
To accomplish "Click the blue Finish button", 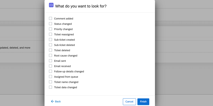I will click(143, 102).
